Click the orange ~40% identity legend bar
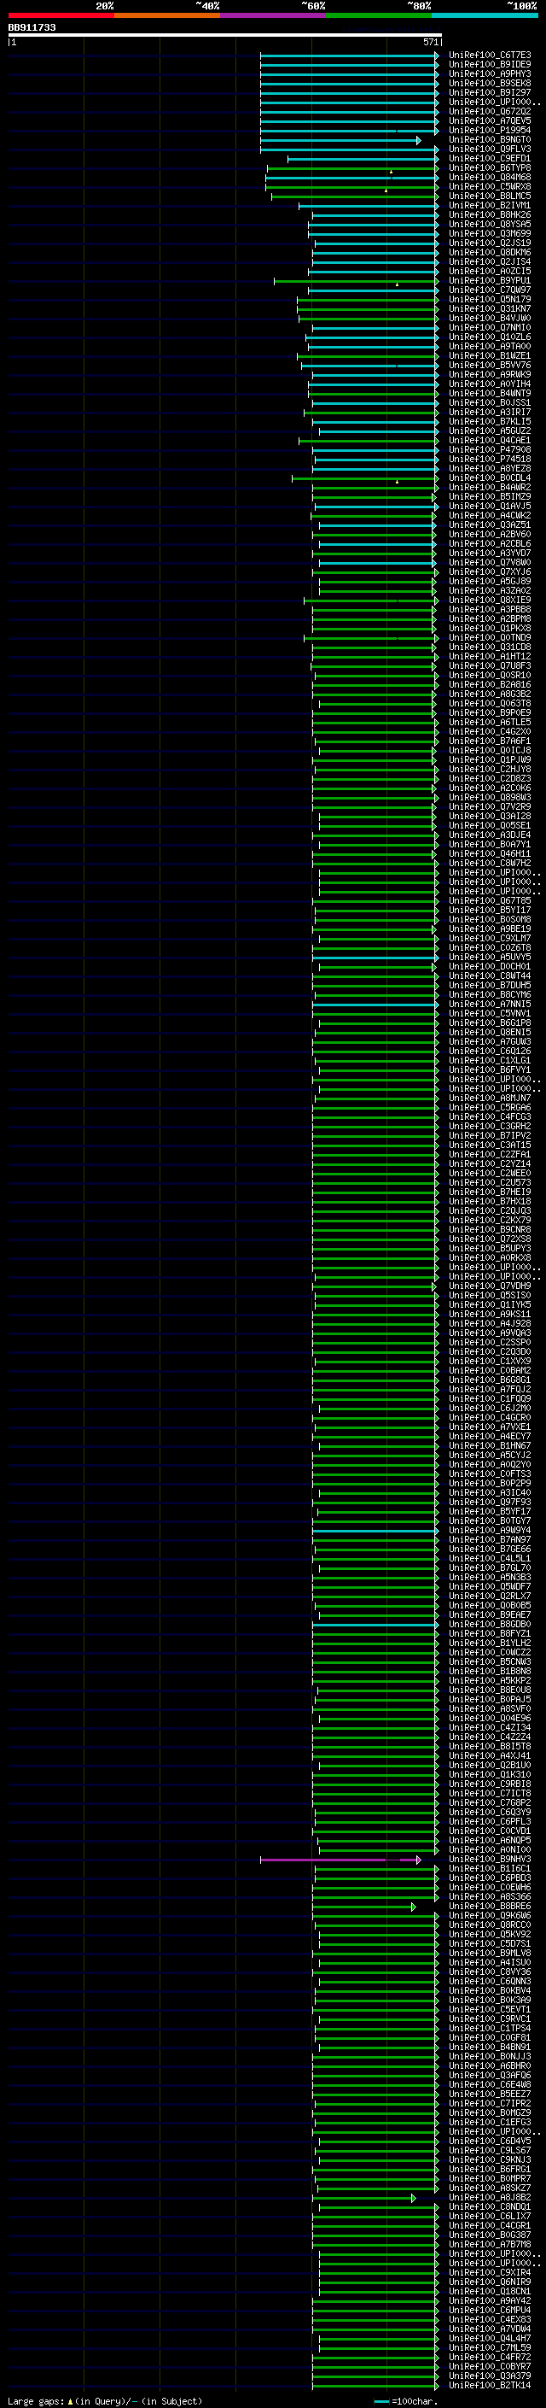 [x=167, y=15]
